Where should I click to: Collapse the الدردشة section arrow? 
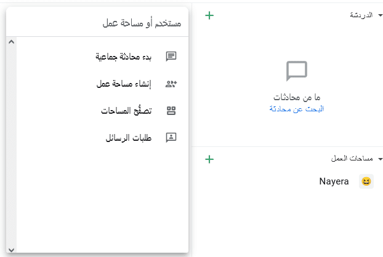[380, 14]
